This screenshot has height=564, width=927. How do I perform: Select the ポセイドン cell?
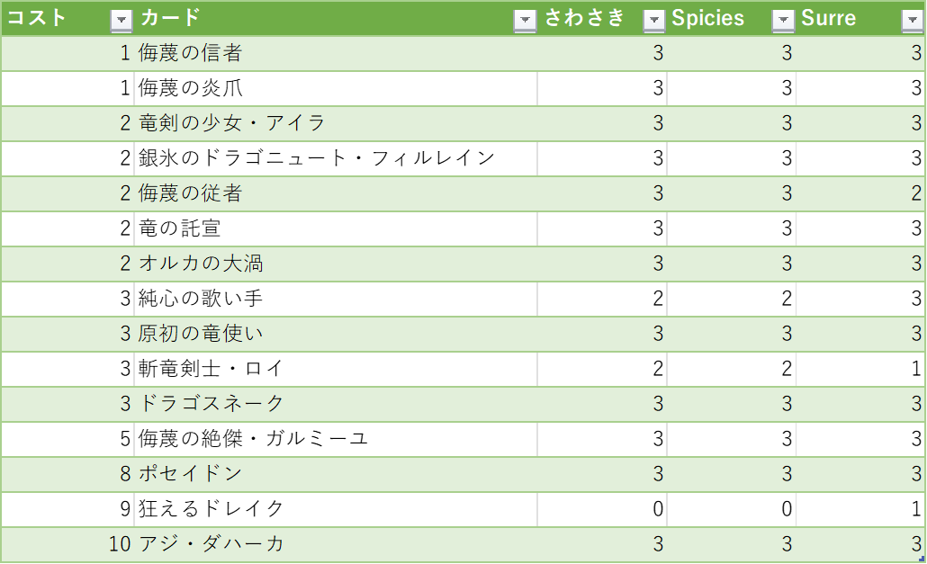click(x=336, y=474)
